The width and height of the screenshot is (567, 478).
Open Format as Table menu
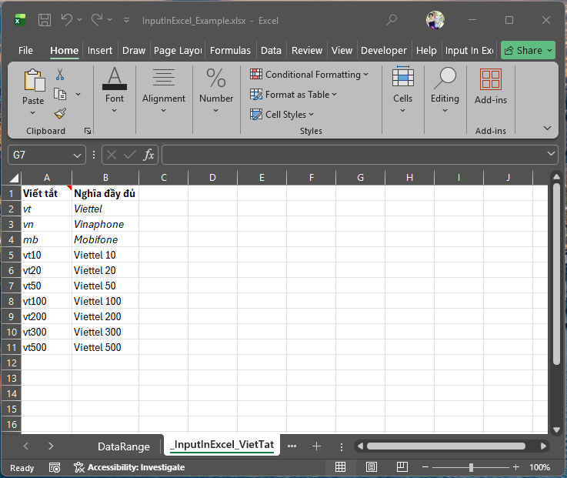pyautogui.click(x=293, y=95)
